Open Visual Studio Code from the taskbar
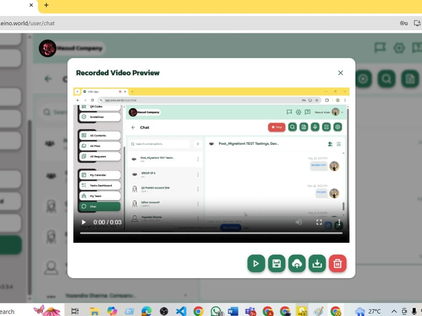The width and height of the screenshot is (422, 316). click(181, 311)
